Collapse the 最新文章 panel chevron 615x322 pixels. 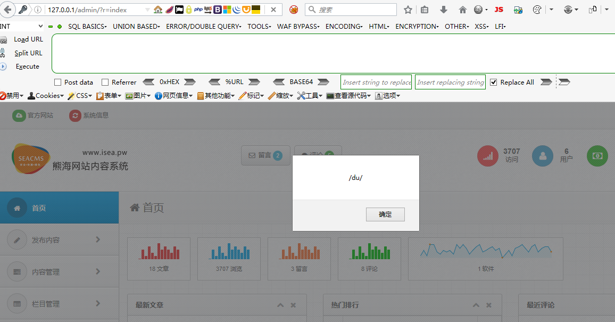click(280, 305)
